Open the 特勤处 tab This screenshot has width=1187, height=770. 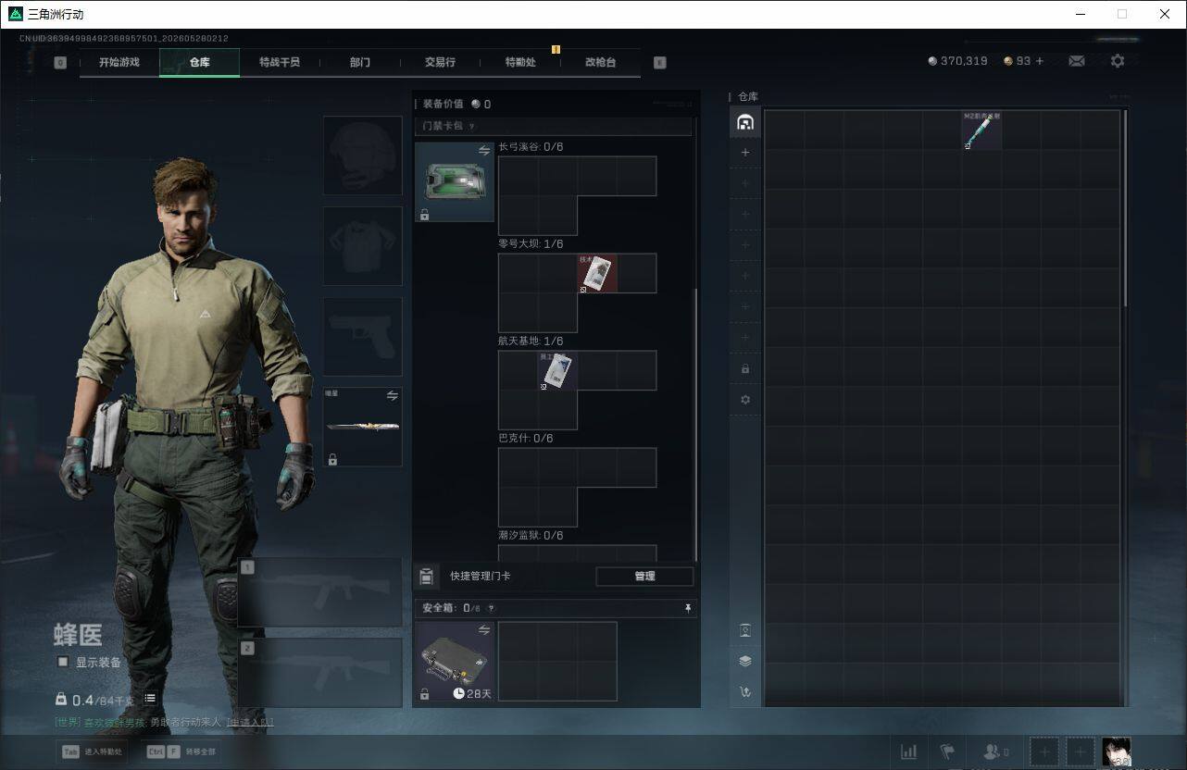point(520,62)
